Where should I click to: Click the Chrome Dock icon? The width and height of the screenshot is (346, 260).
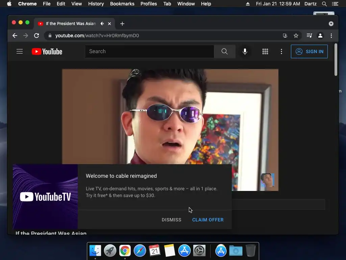(x=125, y=251)
